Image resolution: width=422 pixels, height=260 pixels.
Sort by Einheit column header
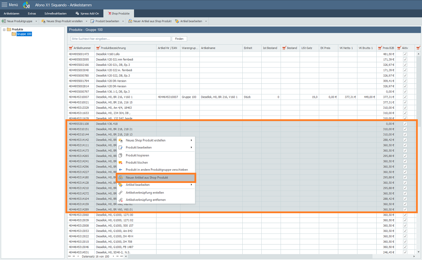tap(252, 48)
